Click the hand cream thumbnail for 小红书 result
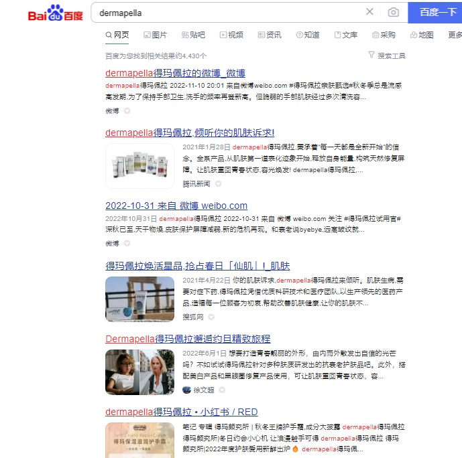This screenshot has width=462, height=458. click(139, 440)
